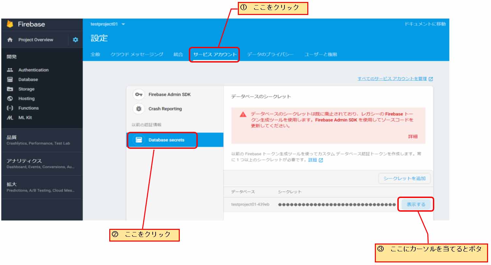Click the Authentication people icon
Screen dimensions: 491x265
[x=10, y=70]
